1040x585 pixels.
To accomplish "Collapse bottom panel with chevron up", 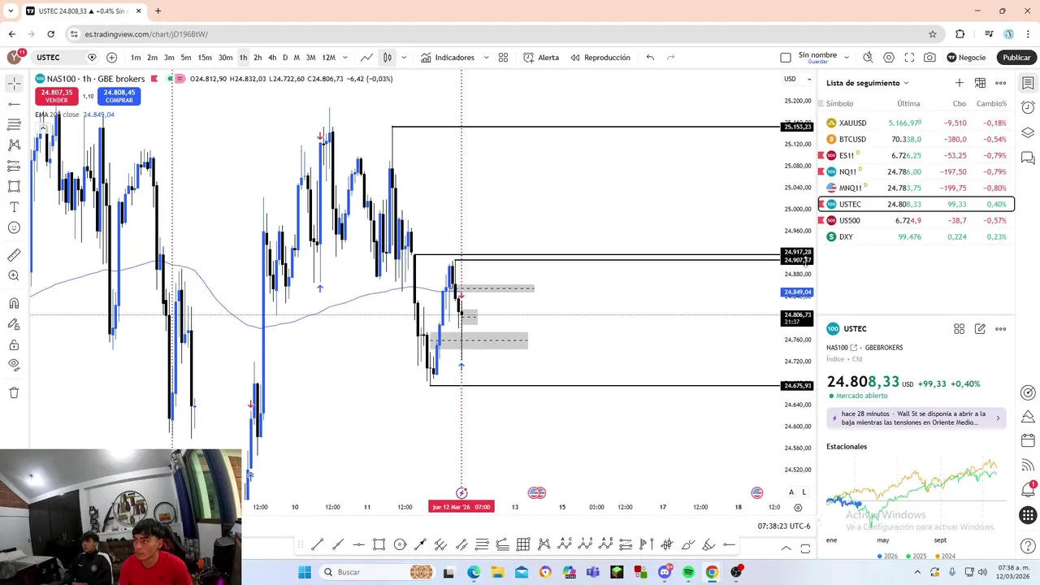I will coord(786,548).
